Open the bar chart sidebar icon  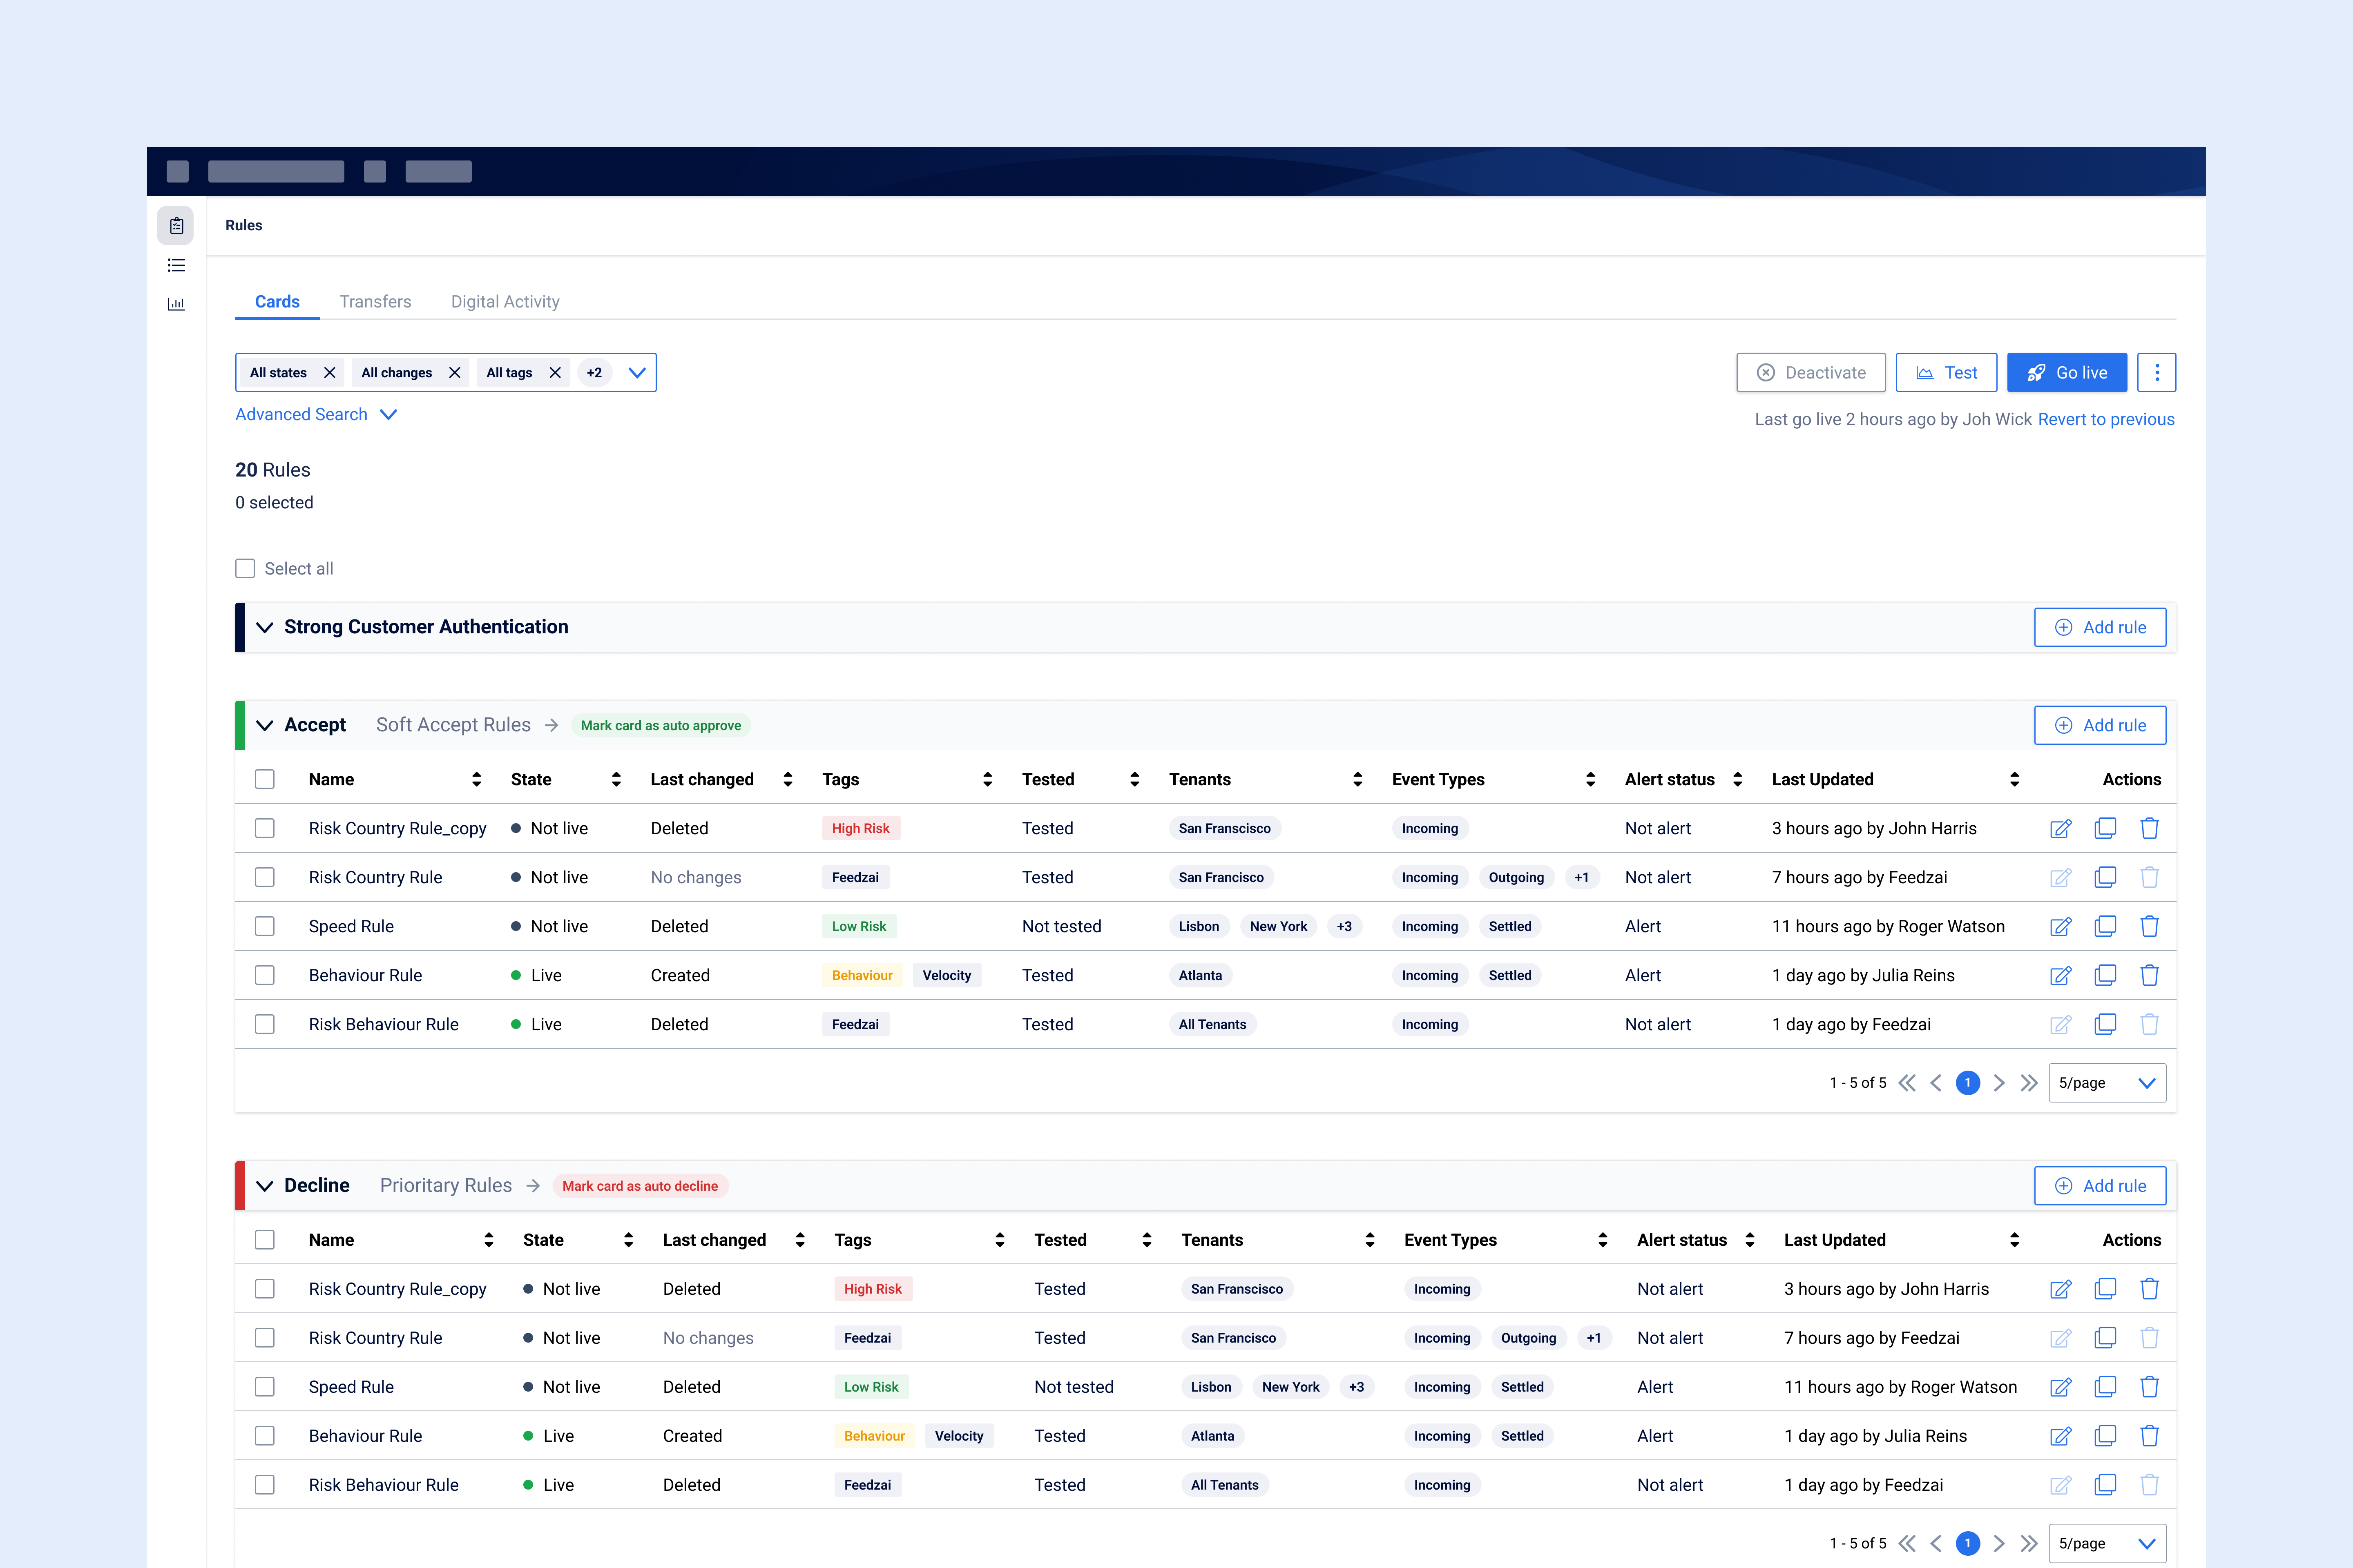point(176,304)
